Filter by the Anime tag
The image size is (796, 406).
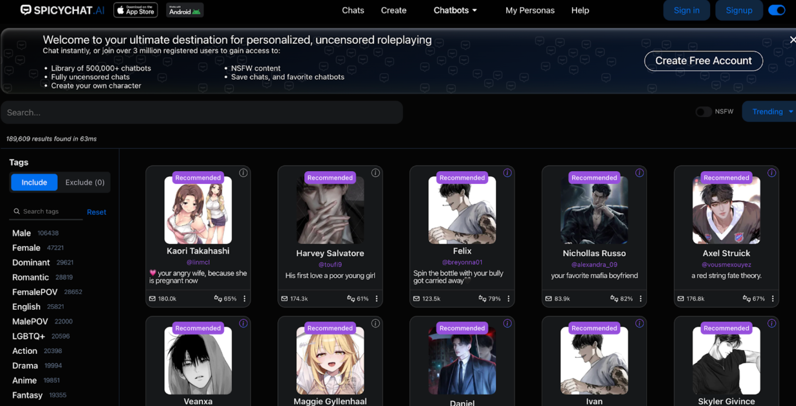point(24,381)
